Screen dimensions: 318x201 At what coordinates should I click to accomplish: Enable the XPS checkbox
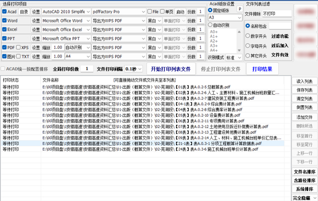click(x=19, y=48)
